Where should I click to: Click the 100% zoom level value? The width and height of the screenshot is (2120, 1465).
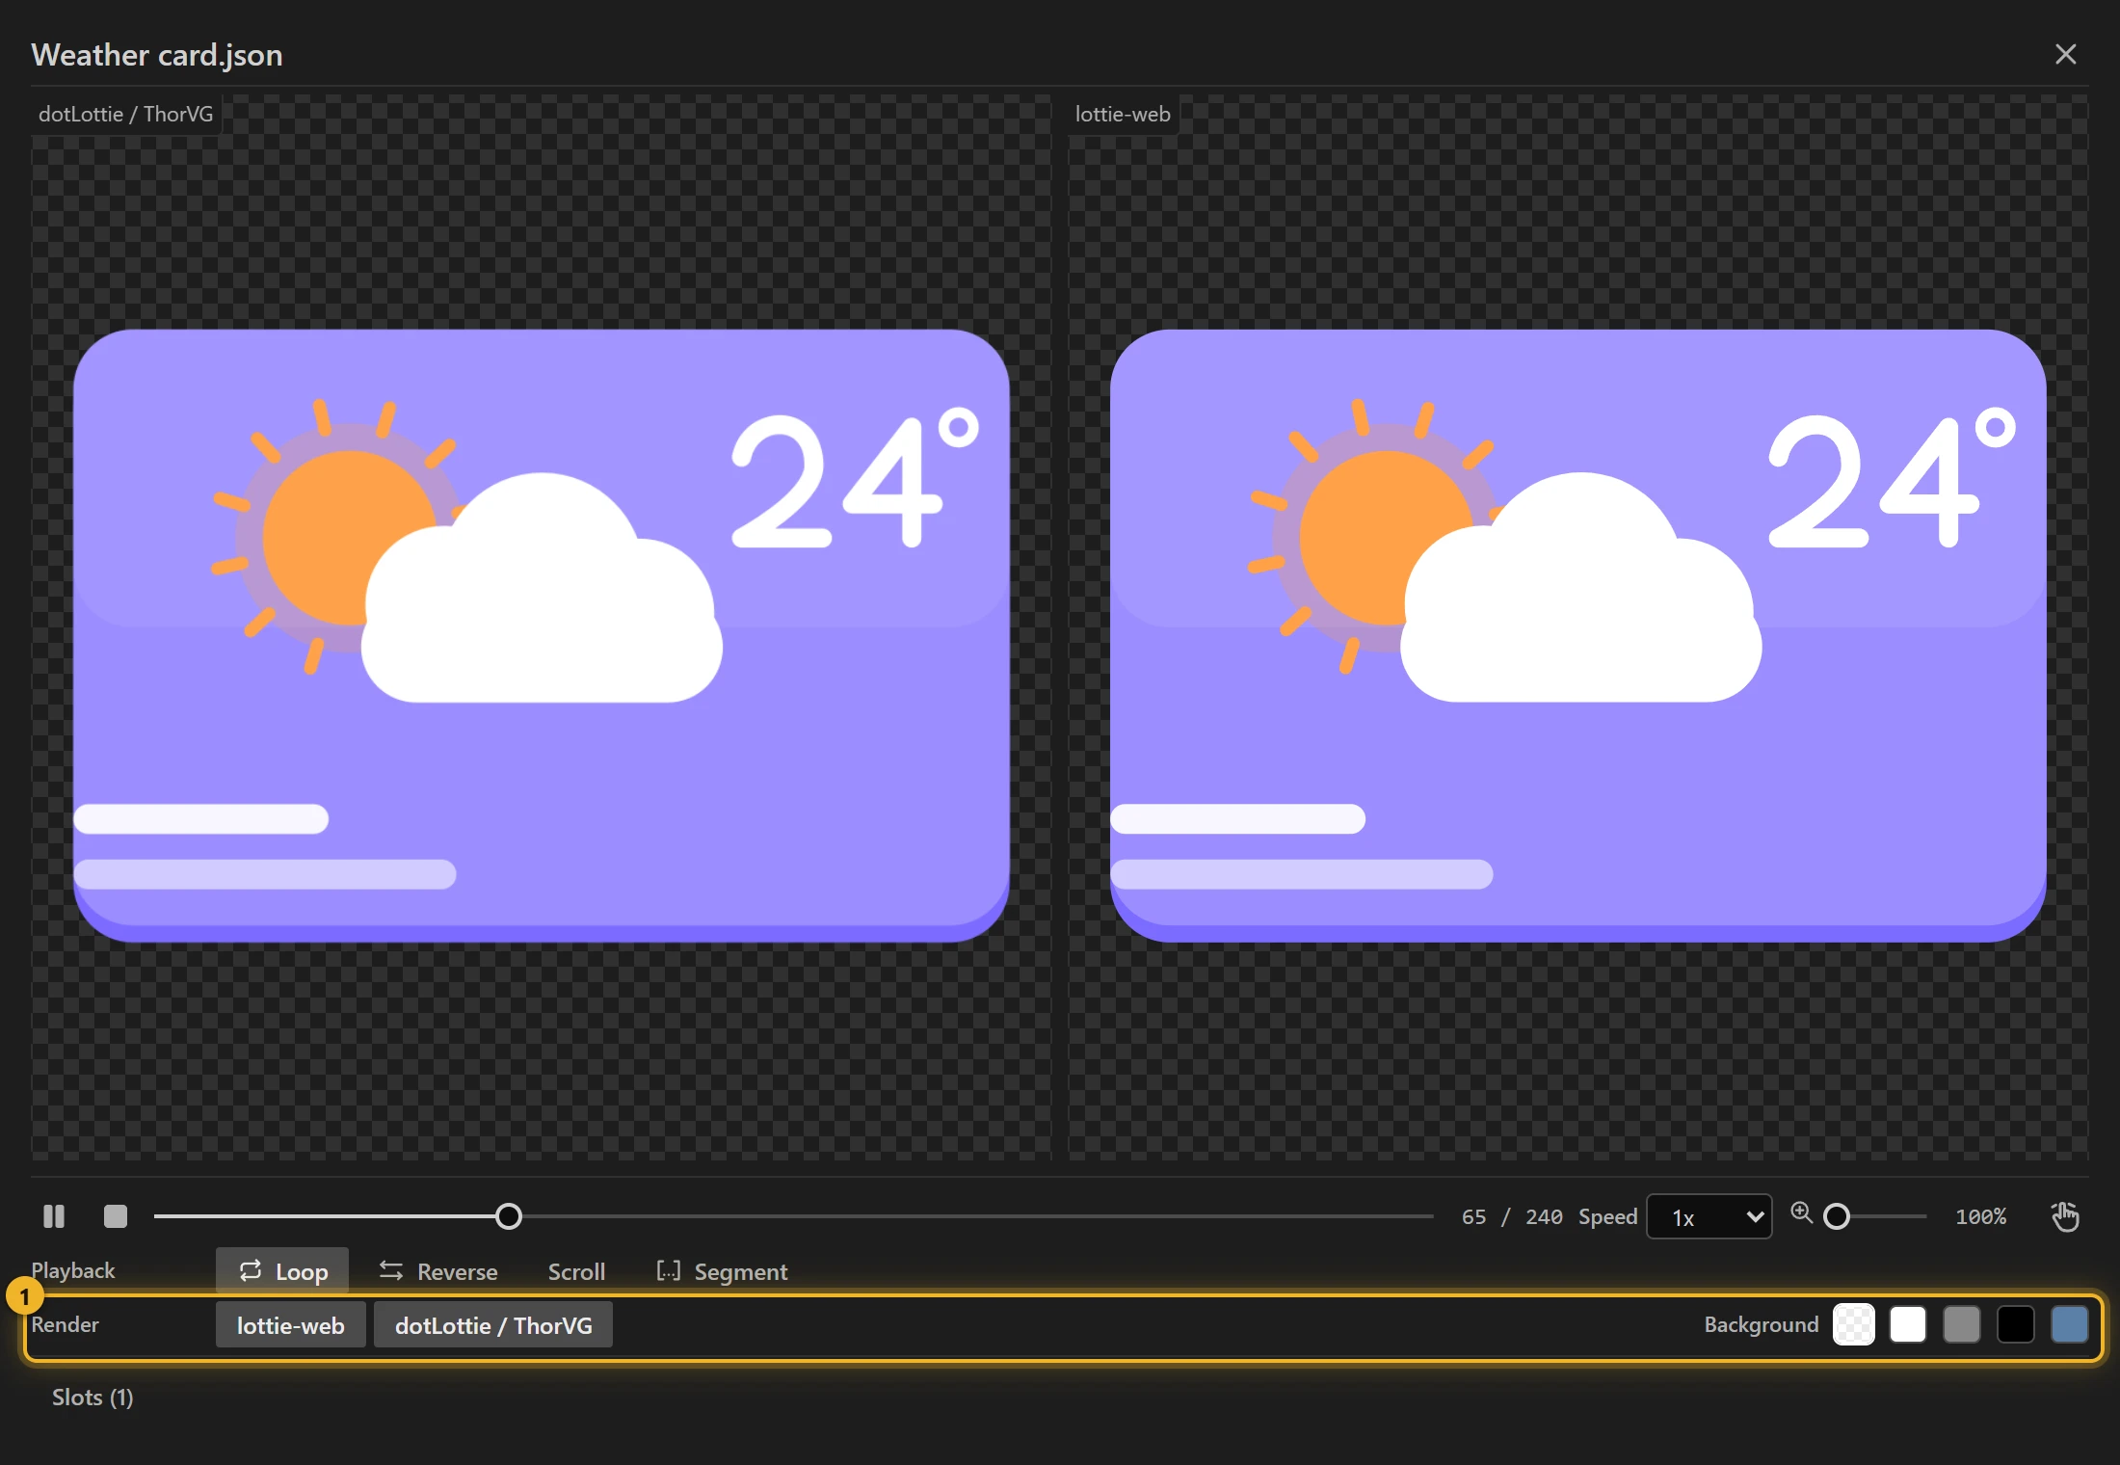(x=1980, y=1216)
